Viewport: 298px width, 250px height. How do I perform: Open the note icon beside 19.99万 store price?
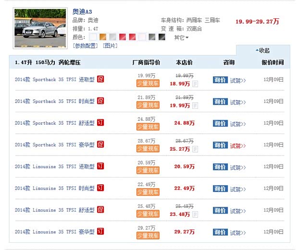click(195, 106)
